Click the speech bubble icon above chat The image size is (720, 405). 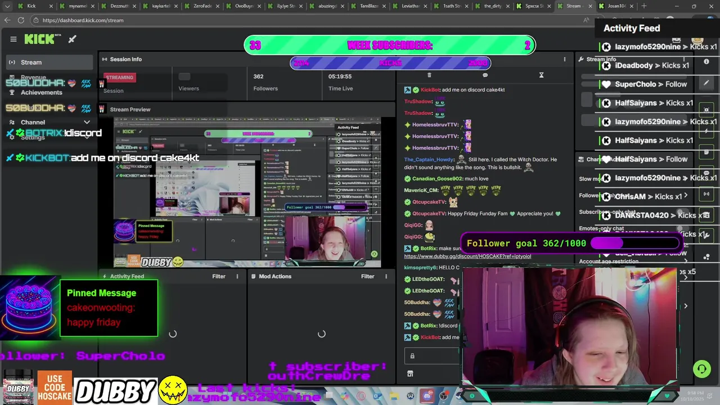click(x=485, y=75)
